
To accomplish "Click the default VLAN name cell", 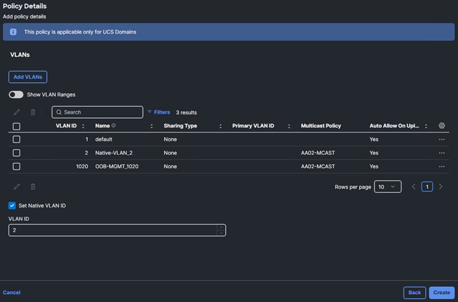I will pyautogui.click(x=104, y=139).
